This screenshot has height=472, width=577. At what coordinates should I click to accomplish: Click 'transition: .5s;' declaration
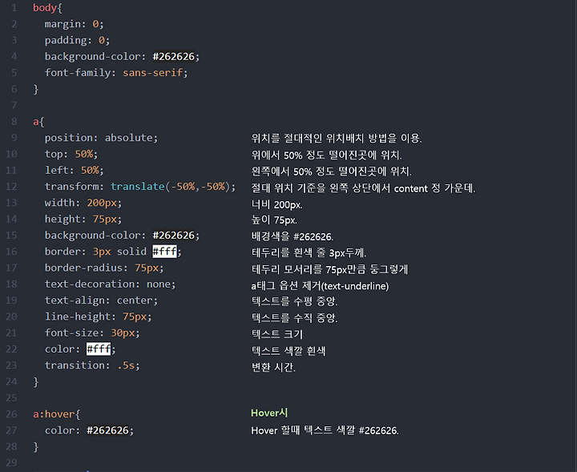92,365
